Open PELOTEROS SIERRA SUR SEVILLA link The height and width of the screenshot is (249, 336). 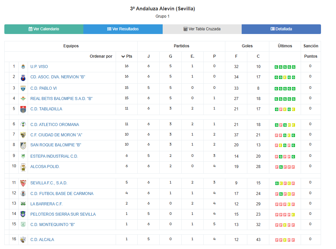coord(63,214)
